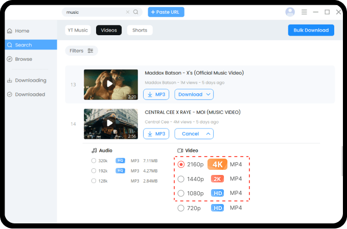The image size is (347, 229).
Task: Open the hamburger menu icon
Action: point(305,12)
